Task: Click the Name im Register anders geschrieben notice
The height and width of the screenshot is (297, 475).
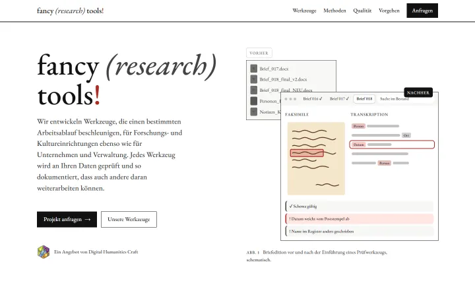Action: (360, 231)
